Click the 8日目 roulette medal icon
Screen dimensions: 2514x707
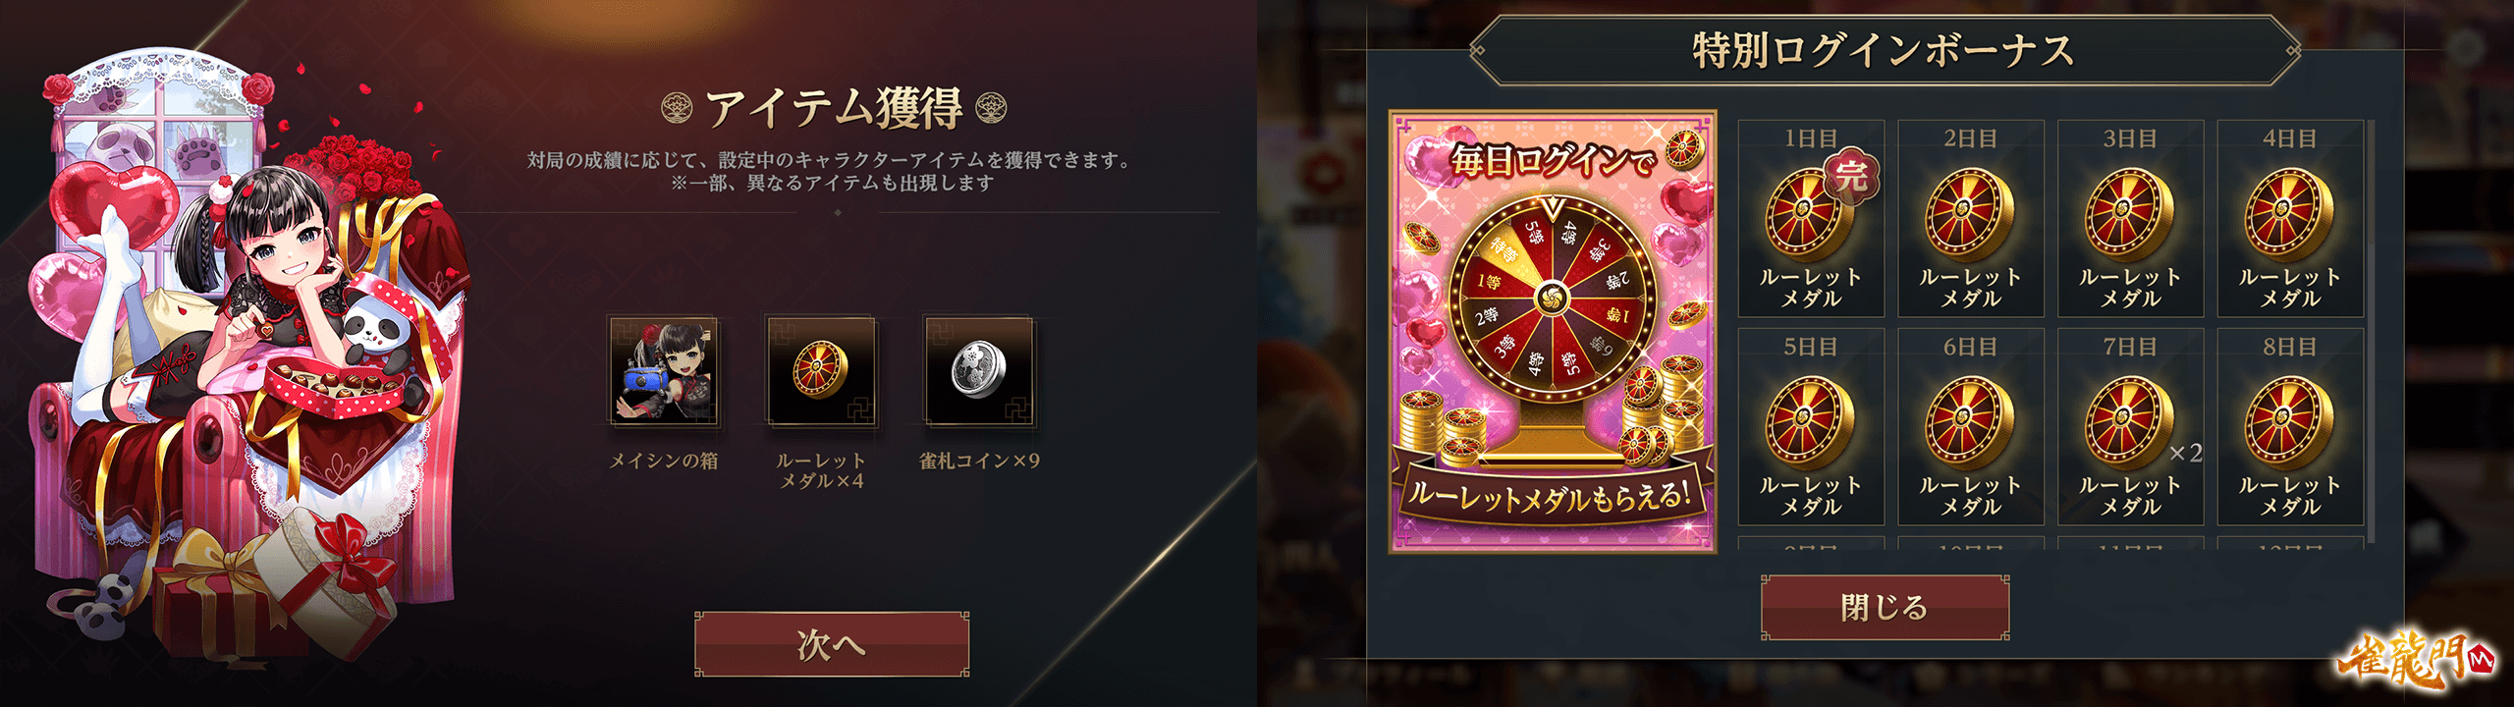coord(2289,423)
